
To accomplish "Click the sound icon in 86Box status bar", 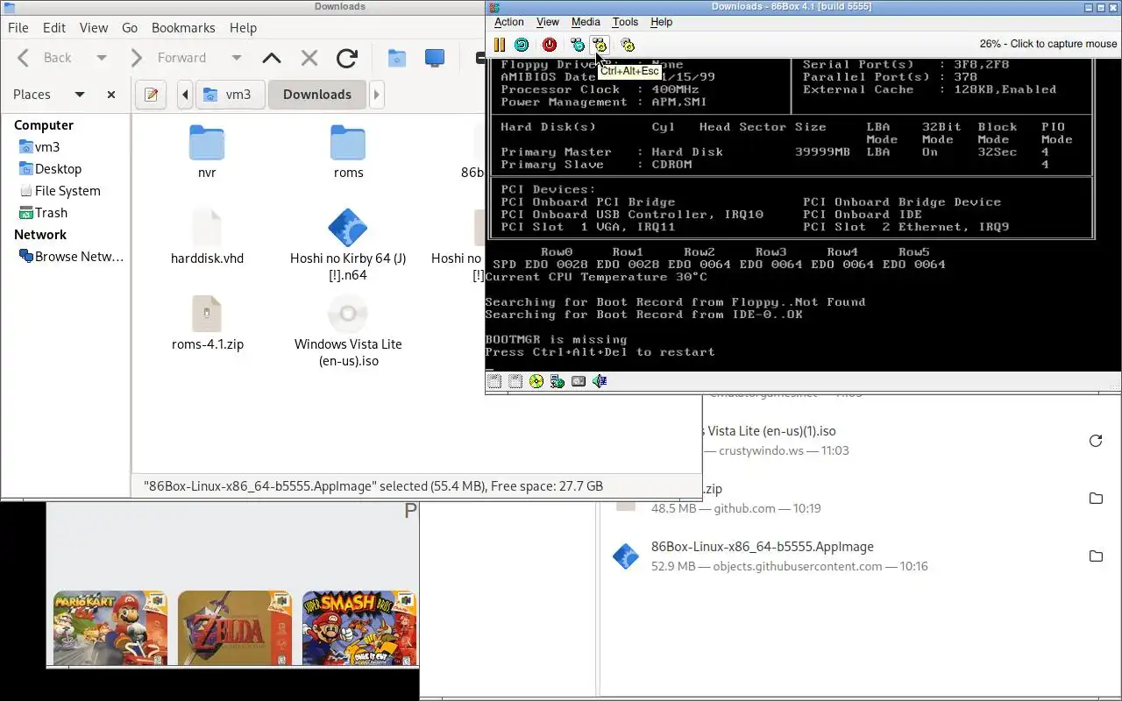I will (x=600, y=381).
